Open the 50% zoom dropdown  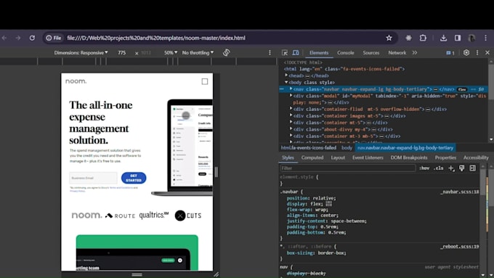(x=171, y=52)
